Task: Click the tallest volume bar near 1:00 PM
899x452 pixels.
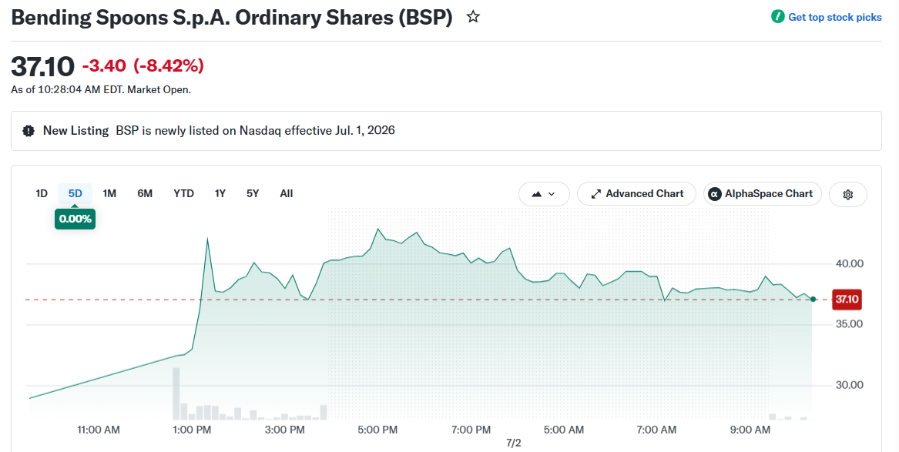Action: [x=176, y=393]
